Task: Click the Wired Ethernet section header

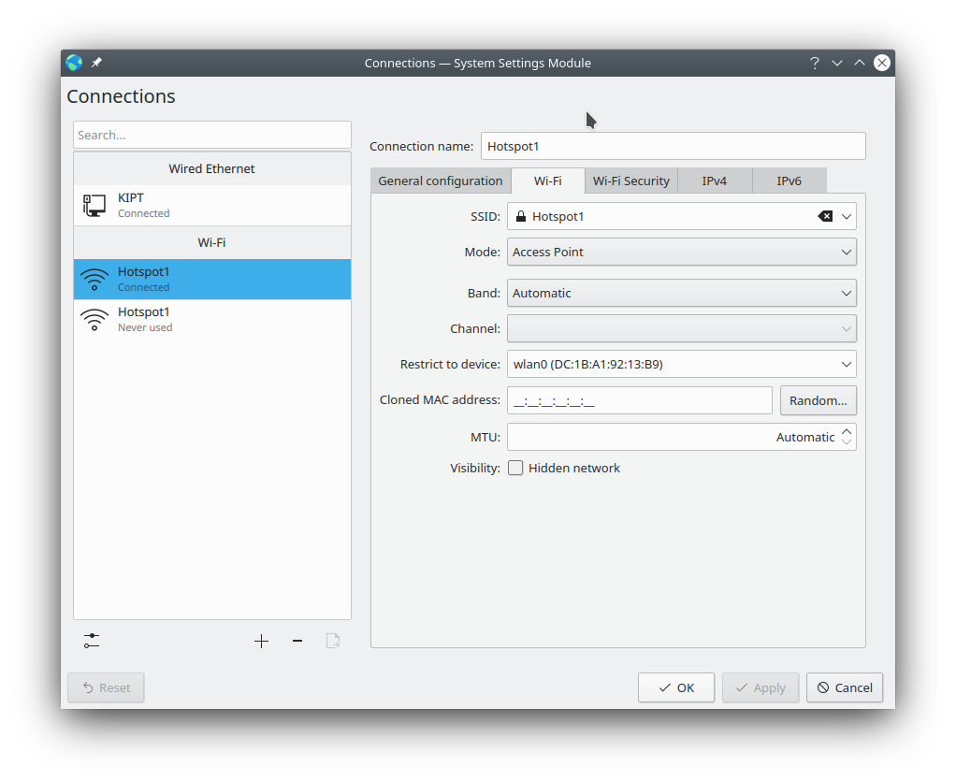Action: (212, 169)
